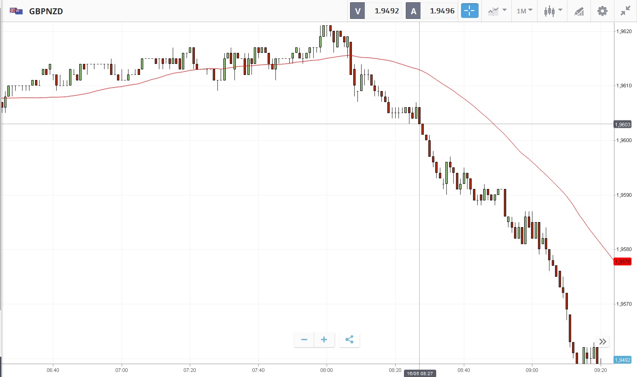Click the blue current price label 1,9492
Screen dimensions: 637x377
(625, 360)
